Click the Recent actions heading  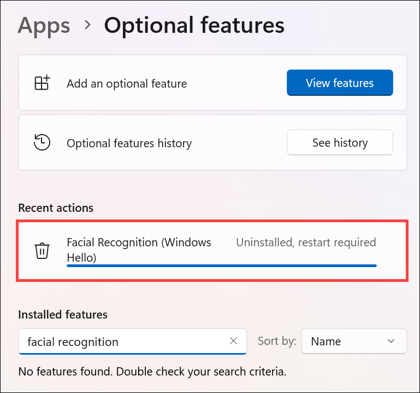tap(56, 208)
